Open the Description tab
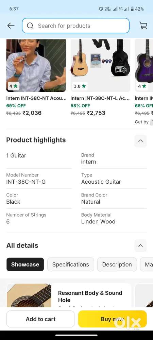 tap(117, 264)
